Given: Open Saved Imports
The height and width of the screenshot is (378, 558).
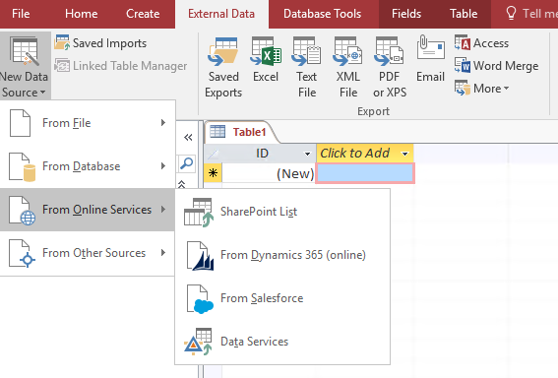Looking at the screenshot, I should point(100,43).
